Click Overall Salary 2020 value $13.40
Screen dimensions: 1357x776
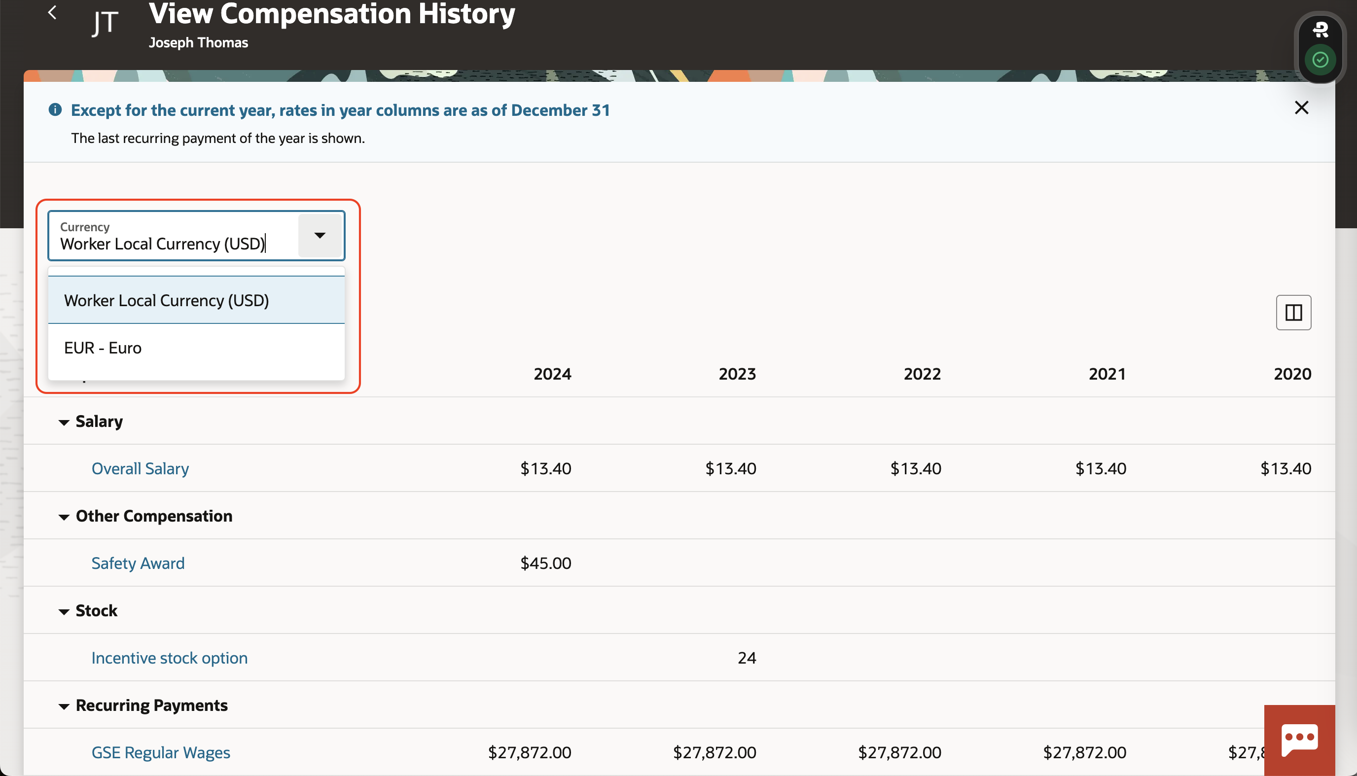(x=1286, y=468)
